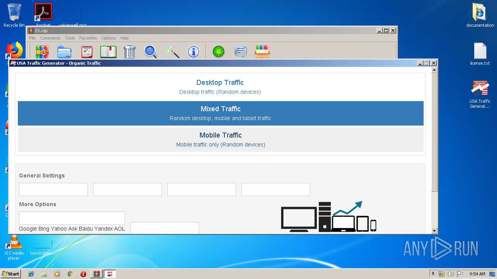Open File menu in WinRAR window
Image resolution: width=497 pixels, height=279 pixels.
pos(32,38)
